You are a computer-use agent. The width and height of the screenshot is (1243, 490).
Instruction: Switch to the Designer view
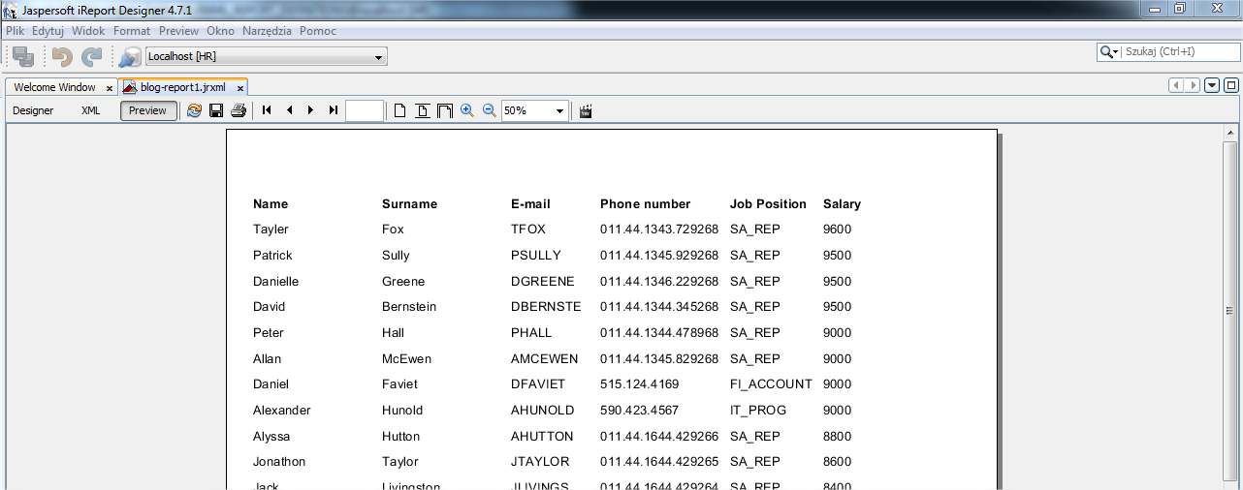(x=33, y=110)
